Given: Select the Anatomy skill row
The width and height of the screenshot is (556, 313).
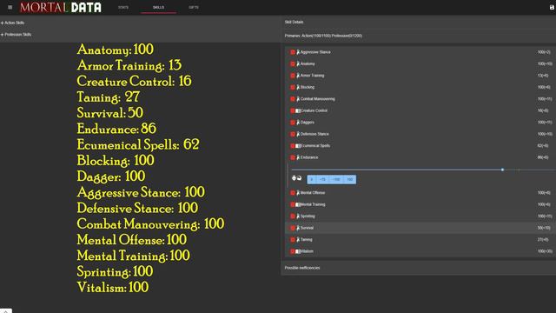Looking at the screenshot, I should click(420, 63).
